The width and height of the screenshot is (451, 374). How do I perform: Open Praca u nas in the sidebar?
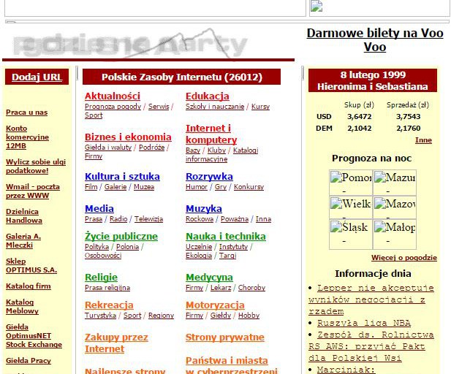tap(26, 112)
